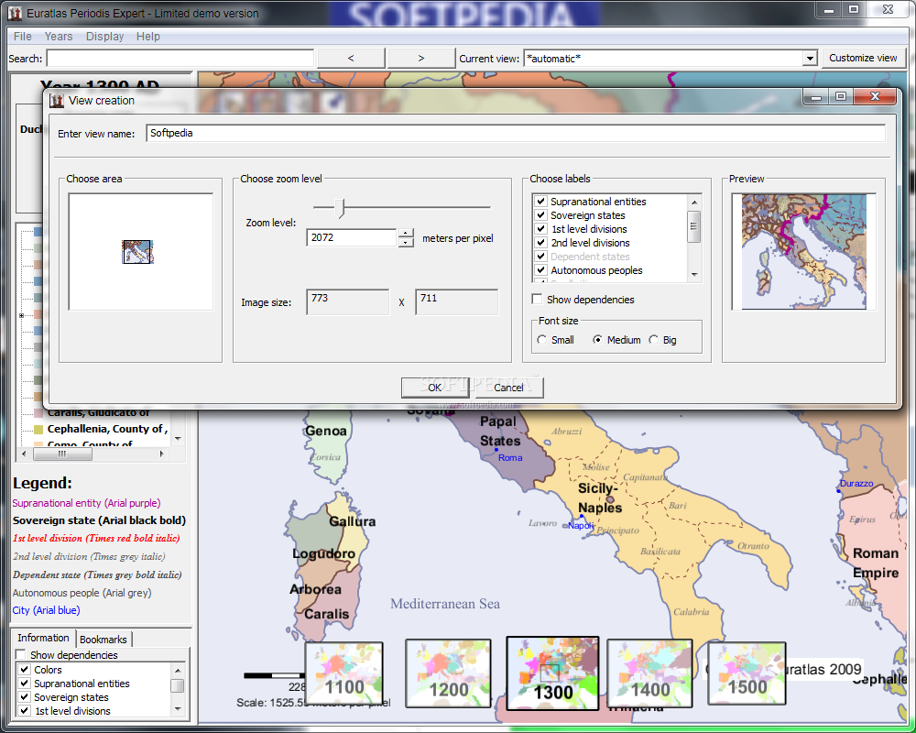Confirm view creation with OK
Viewport: 916px width, 733px height.
click(434, 388)
